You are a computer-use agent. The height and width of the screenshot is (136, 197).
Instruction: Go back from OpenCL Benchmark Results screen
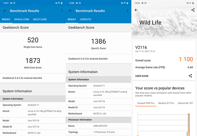pyautogui.click(x=70, y=11)
